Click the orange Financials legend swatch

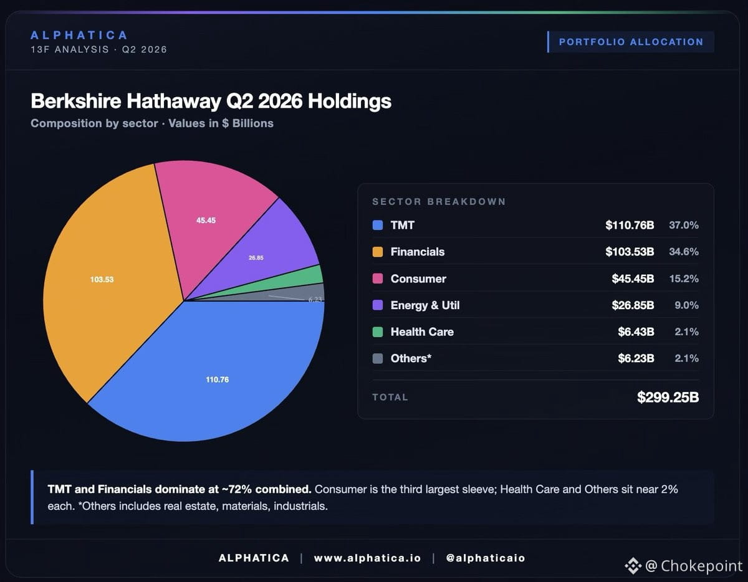click(x=378, y=252)
